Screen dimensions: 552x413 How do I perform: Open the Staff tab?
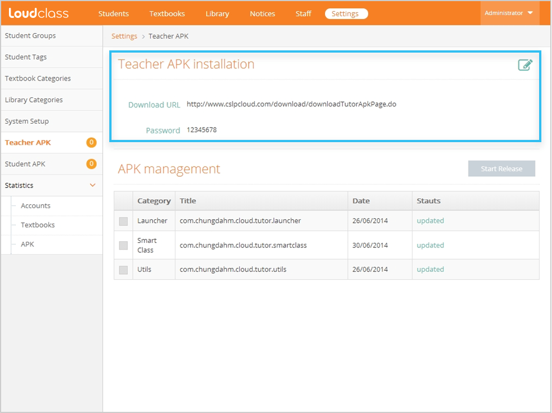[x=303, y=13]
